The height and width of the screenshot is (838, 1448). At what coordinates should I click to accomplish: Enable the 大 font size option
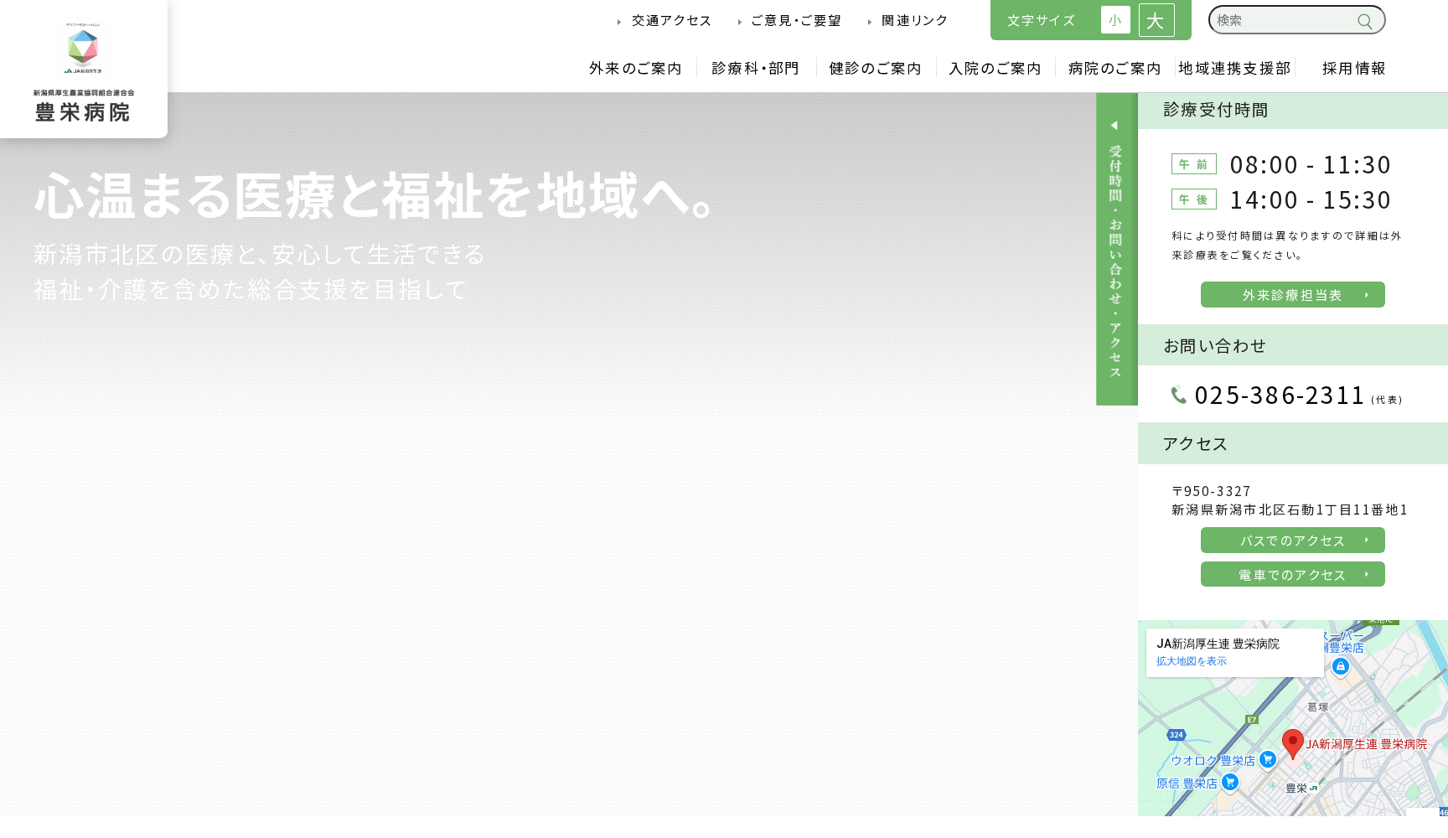pos(1156,22)
